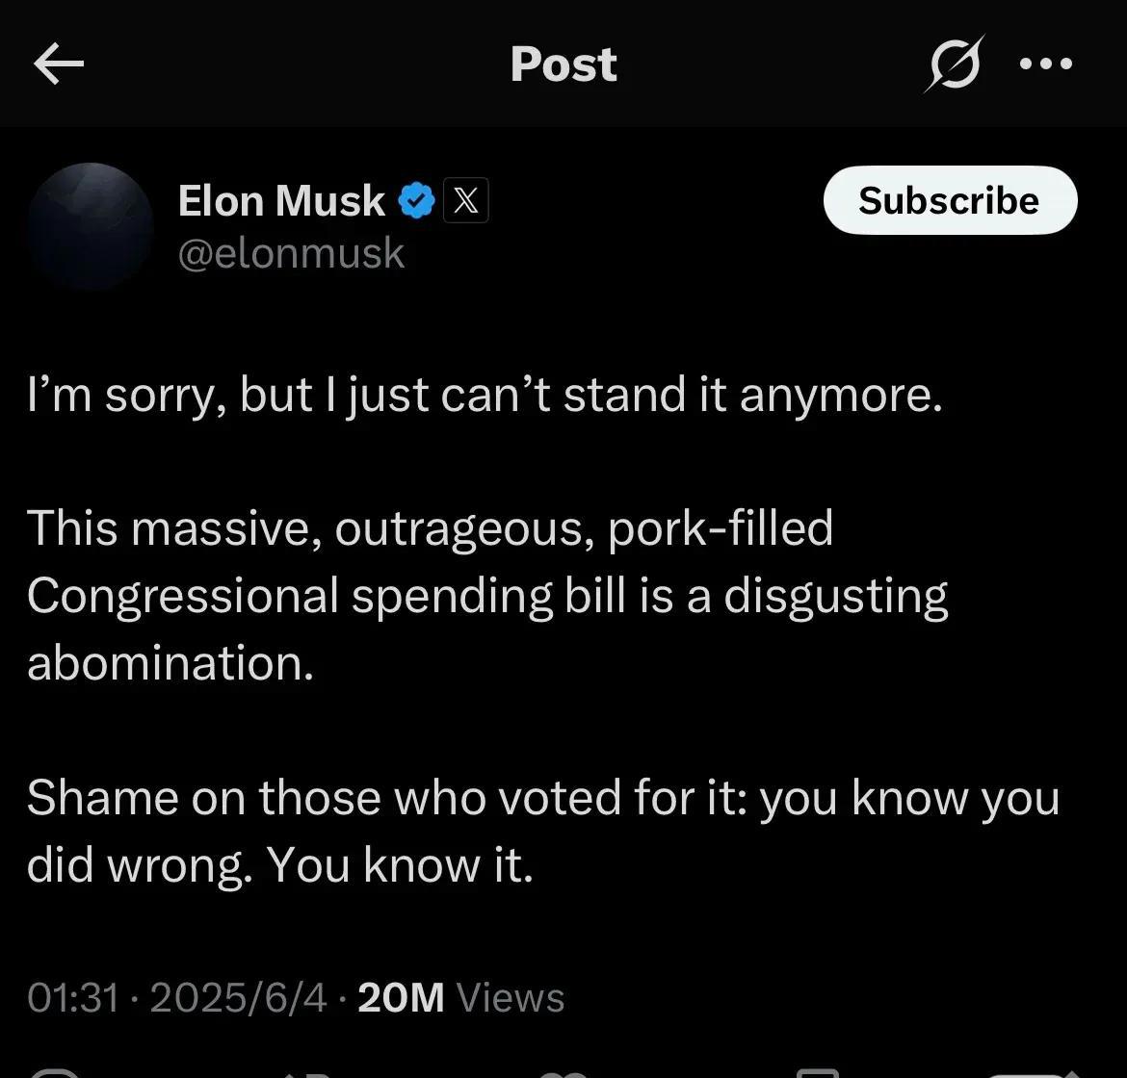Open the three-dot more options menu
The height and width of the screenshot is (1078, 1127).
click(x=1046, y=64)
